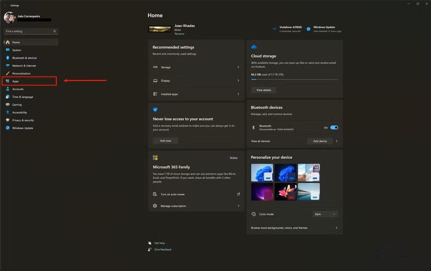Open Accessibility icon in sidebar
The width and height of the screenshot is (431, 271).
point(7,112)
